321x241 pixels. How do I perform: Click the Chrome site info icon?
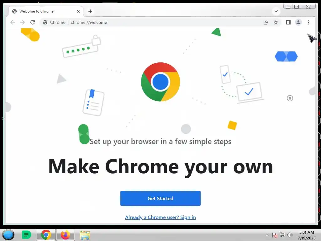45,22
